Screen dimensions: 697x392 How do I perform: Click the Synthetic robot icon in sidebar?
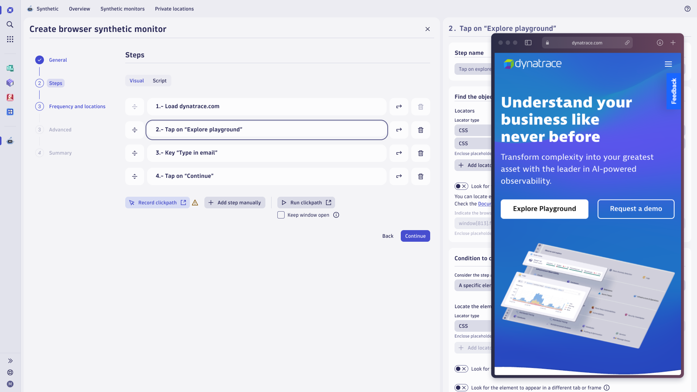[10, 141]
